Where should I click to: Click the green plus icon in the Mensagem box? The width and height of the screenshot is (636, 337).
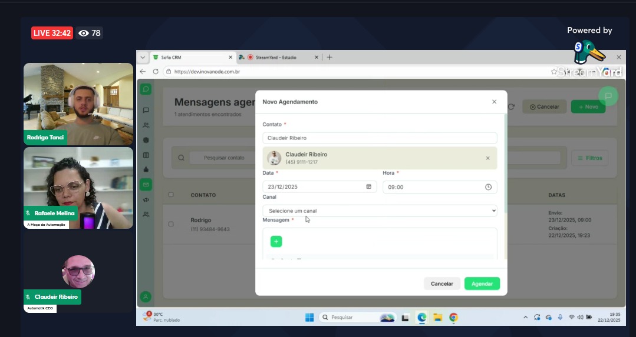276,241
